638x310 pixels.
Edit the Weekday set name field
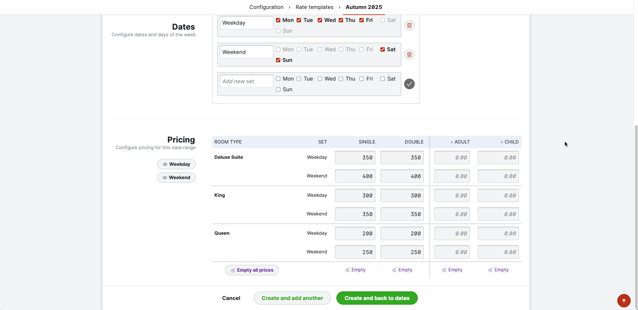(247, 23)
